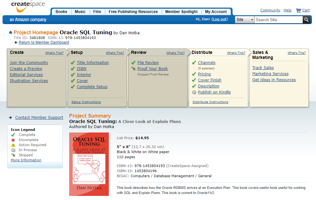The height and width of the screenshot is (200, 316).
Task: Open Free Publishing Resources tab
Action: [133, 12]
